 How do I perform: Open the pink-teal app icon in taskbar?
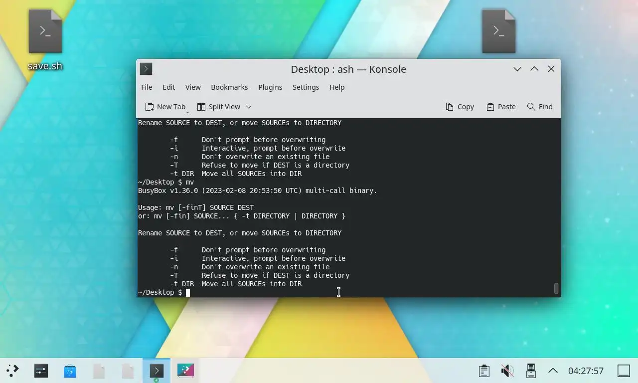coord(185,371)
